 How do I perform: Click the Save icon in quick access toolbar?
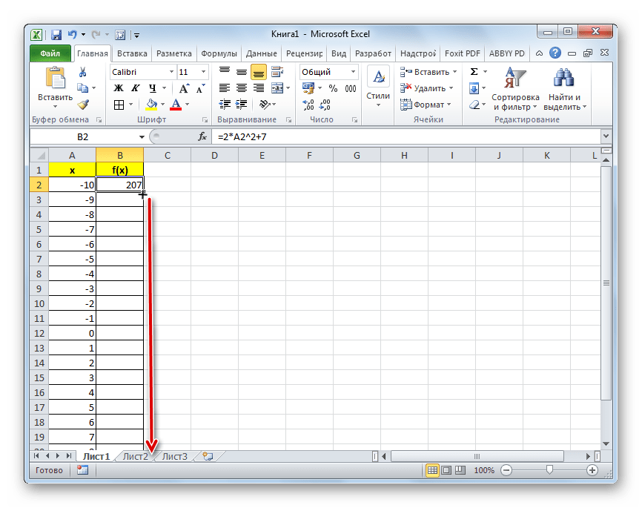[56, 34]
